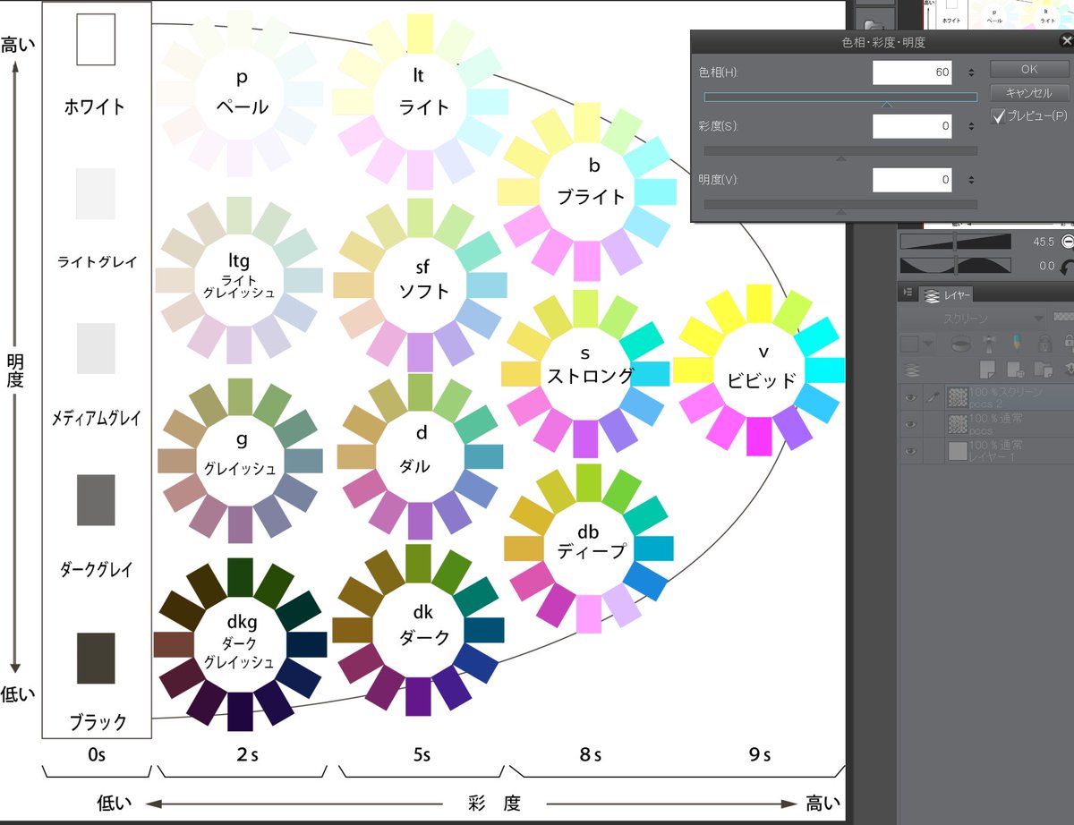Open the スクリーン blending mode dropdown
1074x825 pixels.
973,319
